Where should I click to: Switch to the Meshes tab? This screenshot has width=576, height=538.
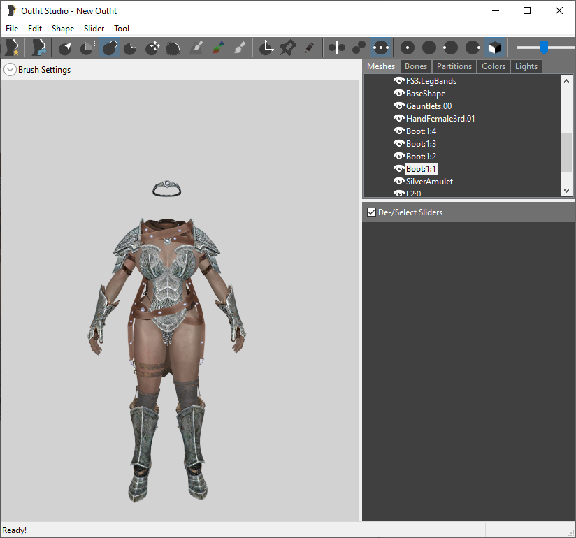[x=381, y=66]
